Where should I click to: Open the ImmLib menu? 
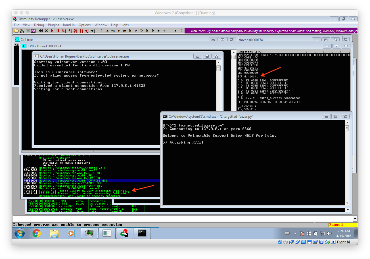(x=69, y=25)
